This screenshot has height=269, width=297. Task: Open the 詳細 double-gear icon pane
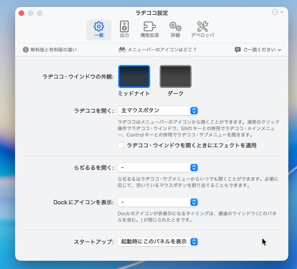coord(175,27)
